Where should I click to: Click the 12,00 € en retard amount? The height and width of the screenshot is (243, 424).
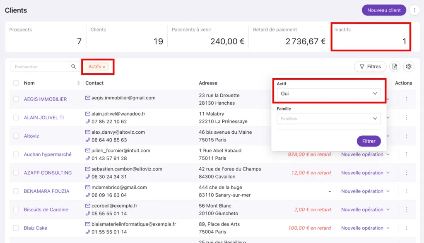(x=311, y=173)
